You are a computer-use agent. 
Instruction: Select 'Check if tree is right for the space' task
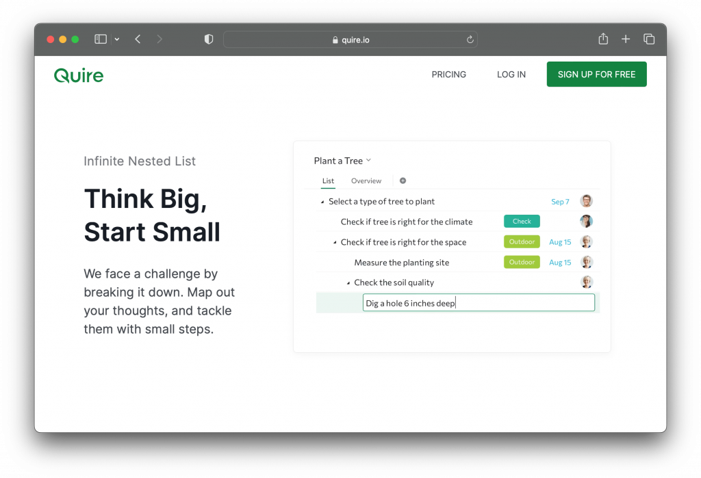coord(403,242)
